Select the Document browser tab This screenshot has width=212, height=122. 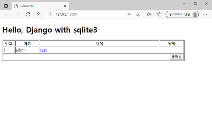[40, 6]
